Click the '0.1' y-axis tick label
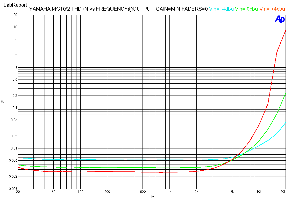291x205 pixels. pos(15,108)
